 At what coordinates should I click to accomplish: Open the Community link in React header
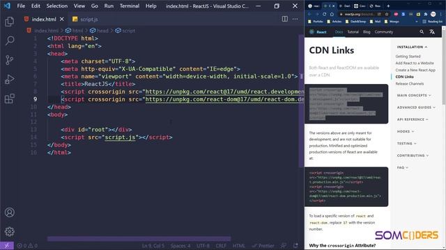click(x=384, y=32)
